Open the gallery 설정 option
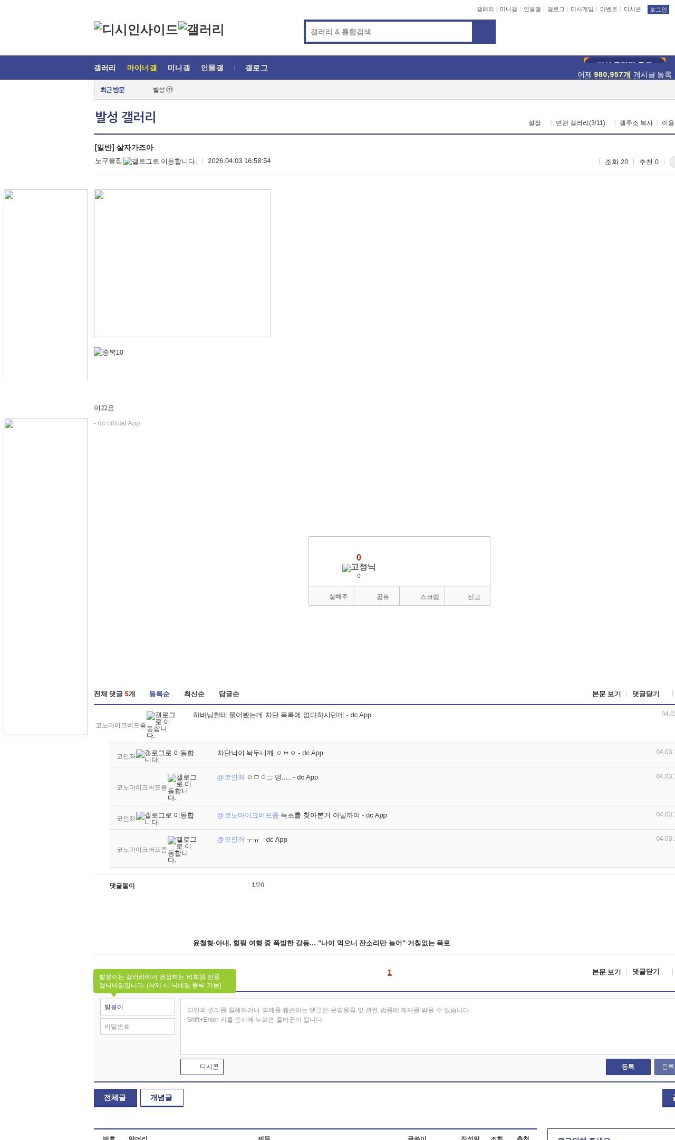The width and height of the screenshot is (675, 1140). [535, 123]
